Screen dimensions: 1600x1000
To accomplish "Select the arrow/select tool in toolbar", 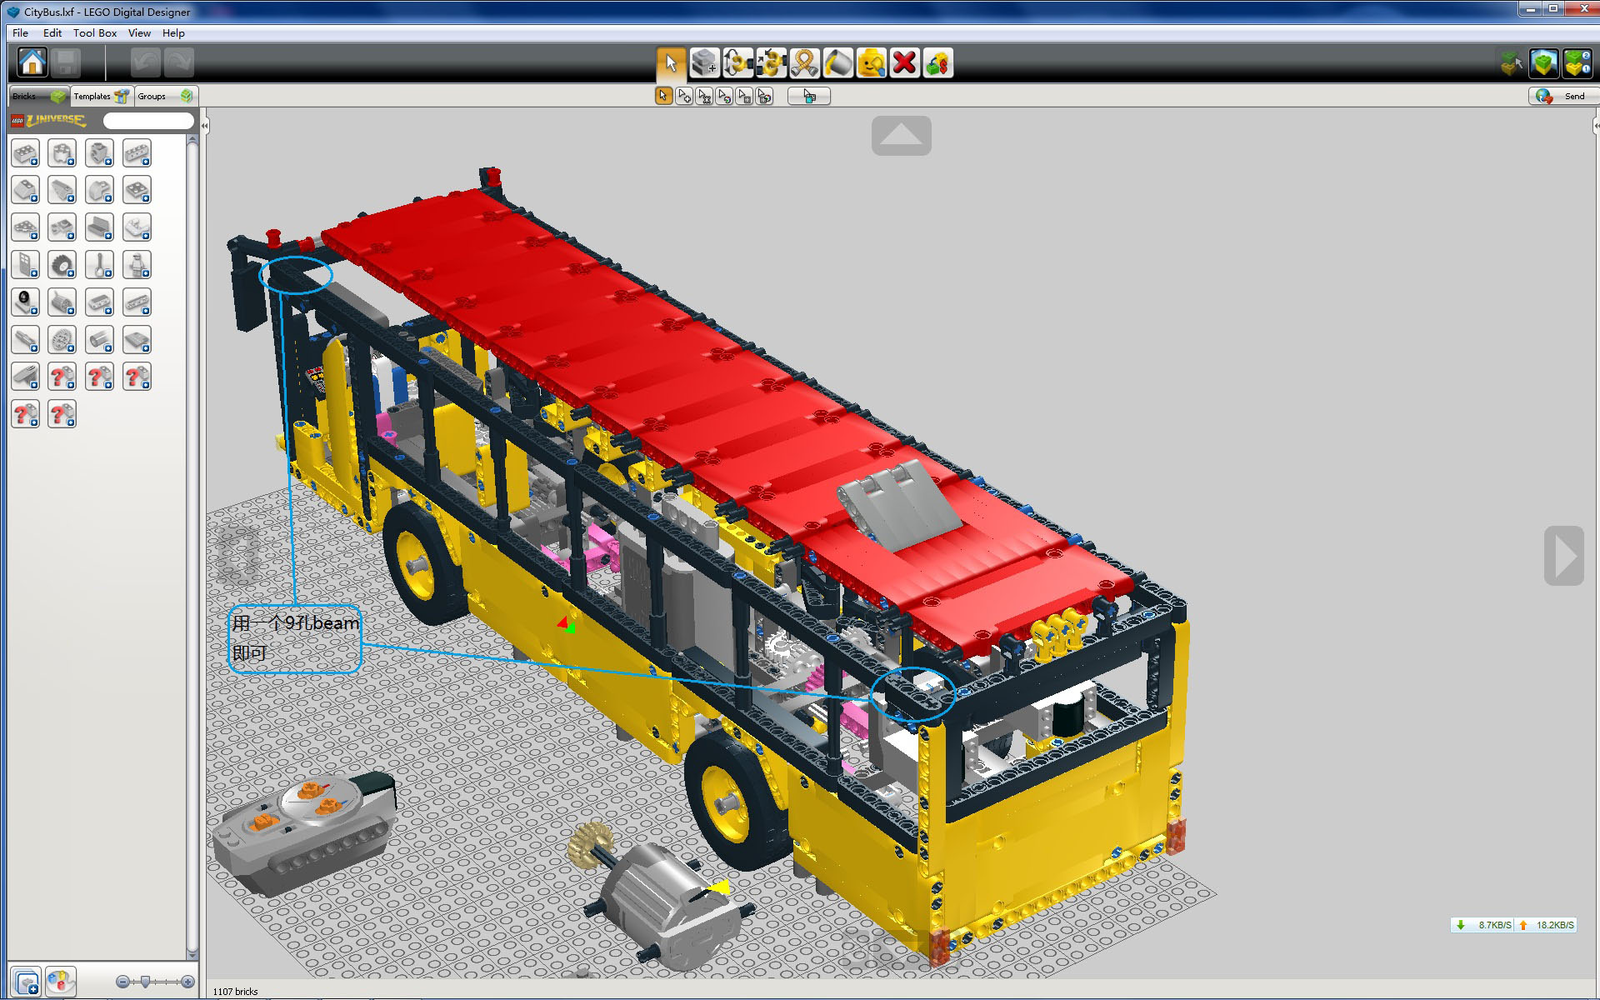I will pos(667,63).
